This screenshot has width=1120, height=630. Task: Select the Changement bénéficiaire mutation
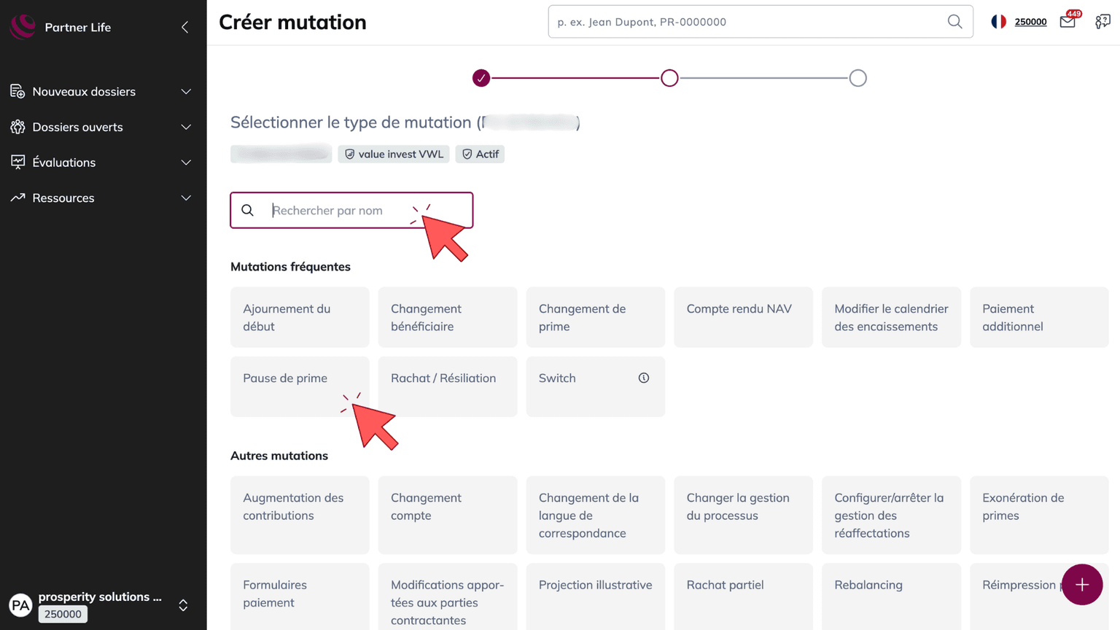tap(447, 317)
